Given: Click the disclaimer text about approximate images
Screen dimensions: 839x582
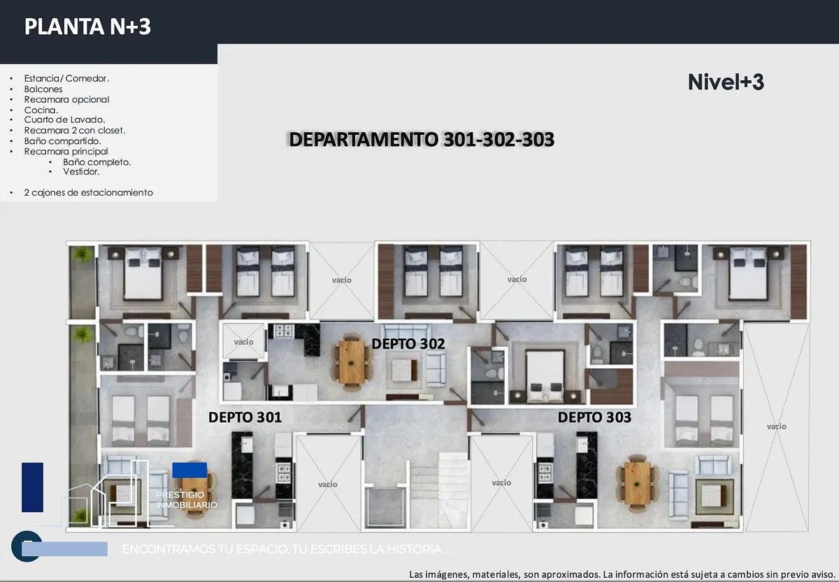Looking at the screenshot, I should click(621, 574).
